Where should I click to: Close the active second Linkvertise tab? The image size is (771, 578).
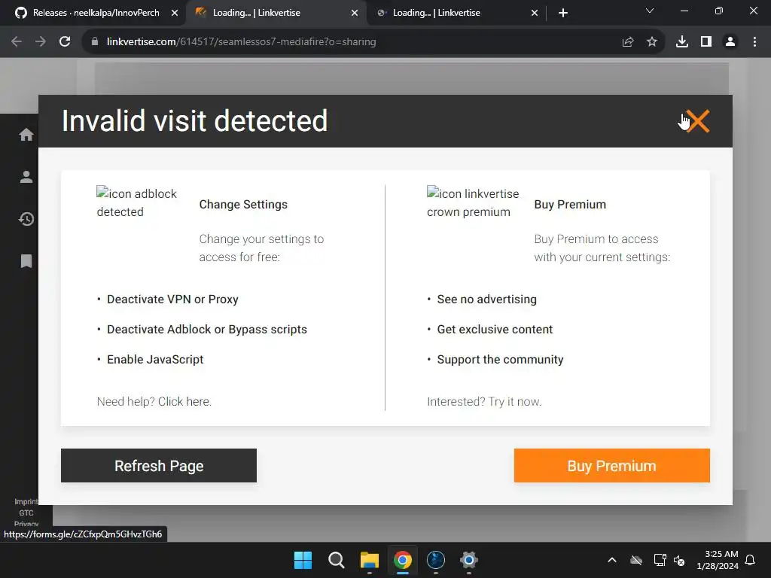(x=355, y=13)
